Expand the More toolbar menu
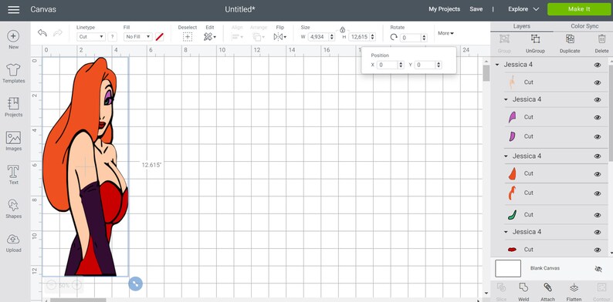613x302 pixels. (x=445, y=33)
